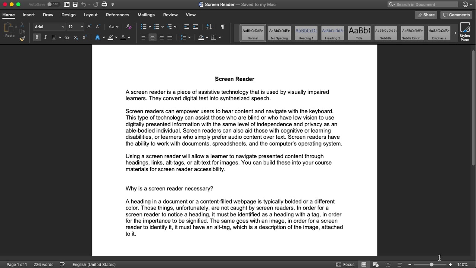Screen dimensions: 476x268
Task: Select the Format Painter brush
Action: click(x=22, y=38)
